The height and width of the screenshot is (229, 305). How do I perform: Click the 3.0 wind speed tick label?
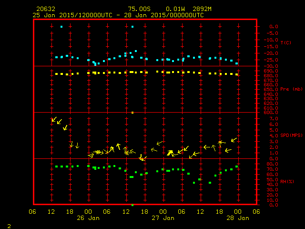pyautogui.click(x=274, y=142)
